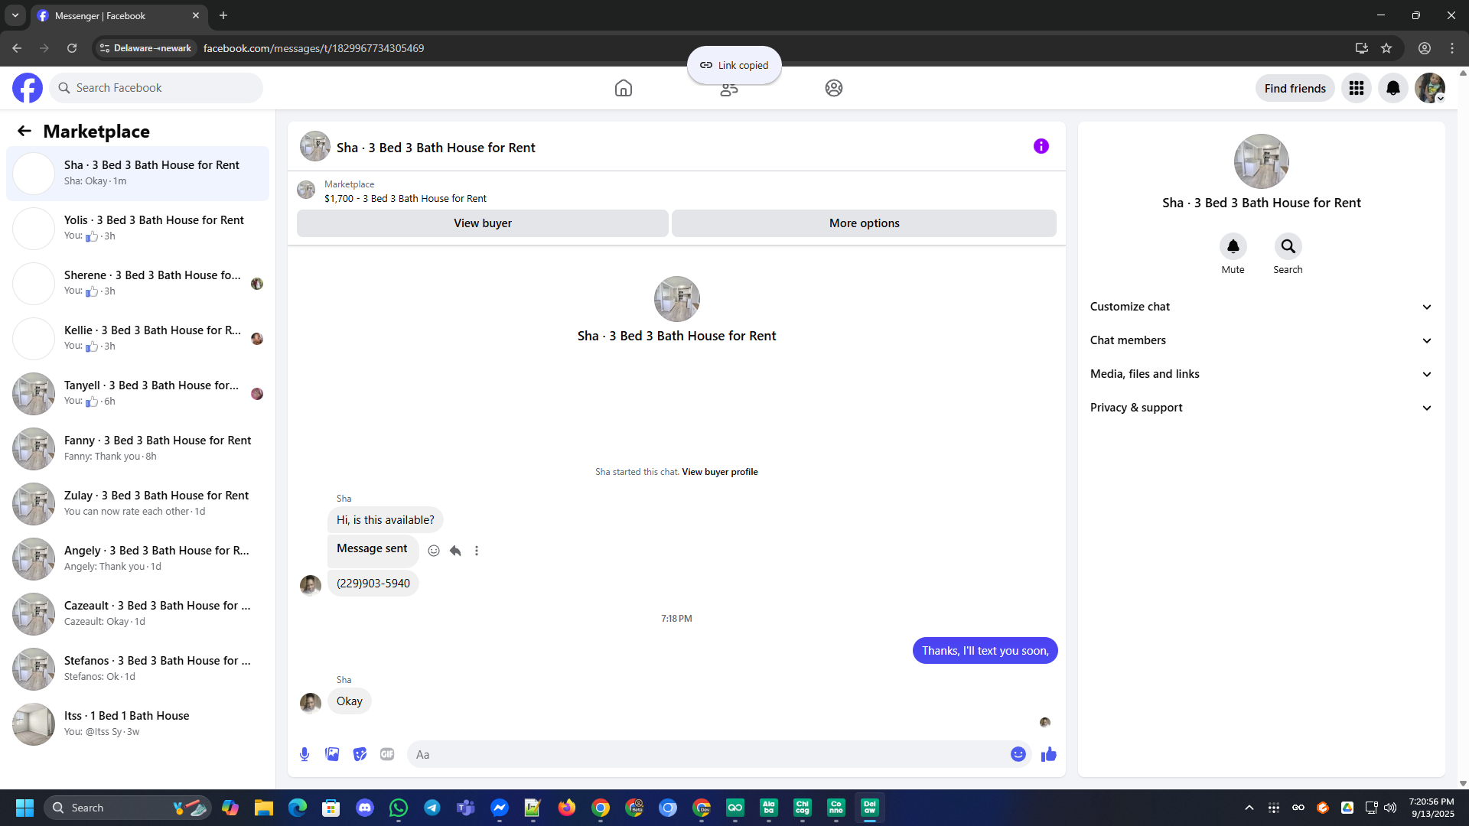Expand Chat members section
The width and height of the screenshot is (1469, 826).
coord(1260,340)
